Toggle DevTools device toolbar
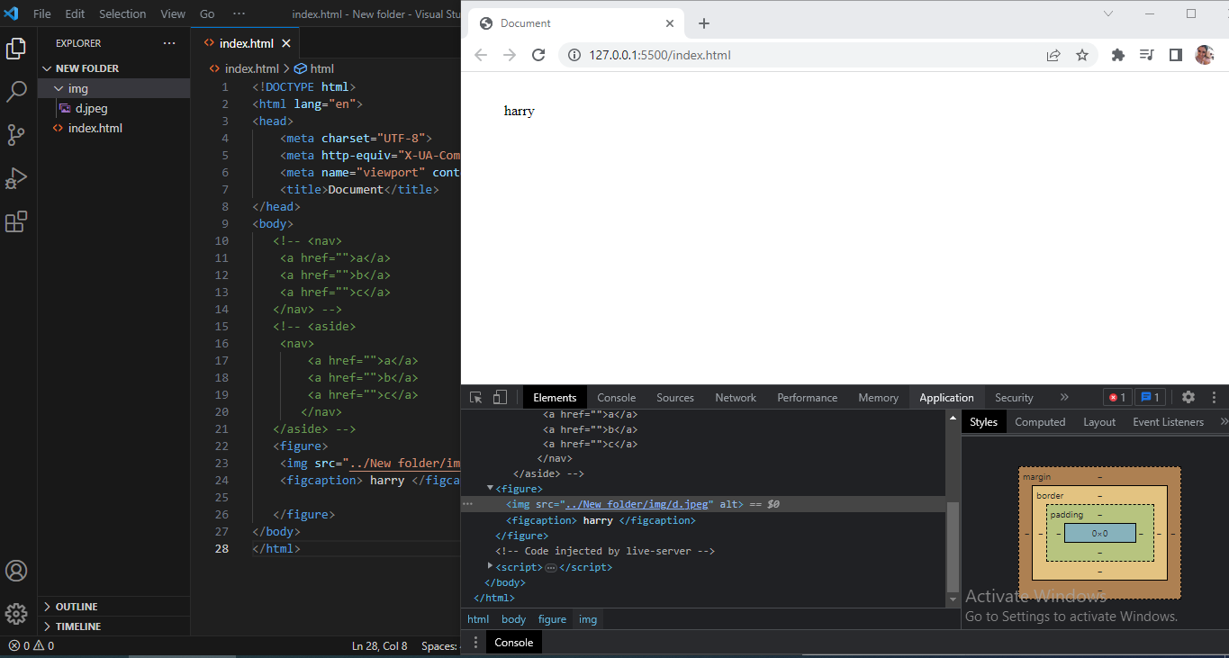Viewport: 1229px width, 658px height. tap(500, 397)
